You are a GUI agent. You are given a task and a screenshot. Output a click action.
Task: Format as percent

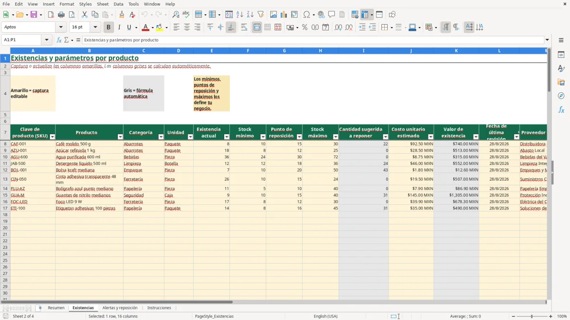tap(304, 27)
